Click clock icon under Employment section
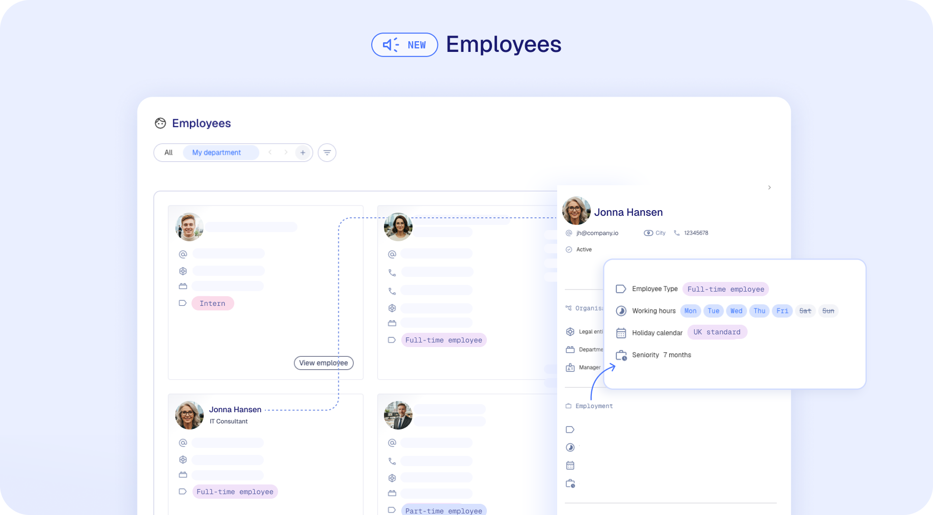Image resolution: width=933 pixels, height=515 pixels. (x=570, y=447)
